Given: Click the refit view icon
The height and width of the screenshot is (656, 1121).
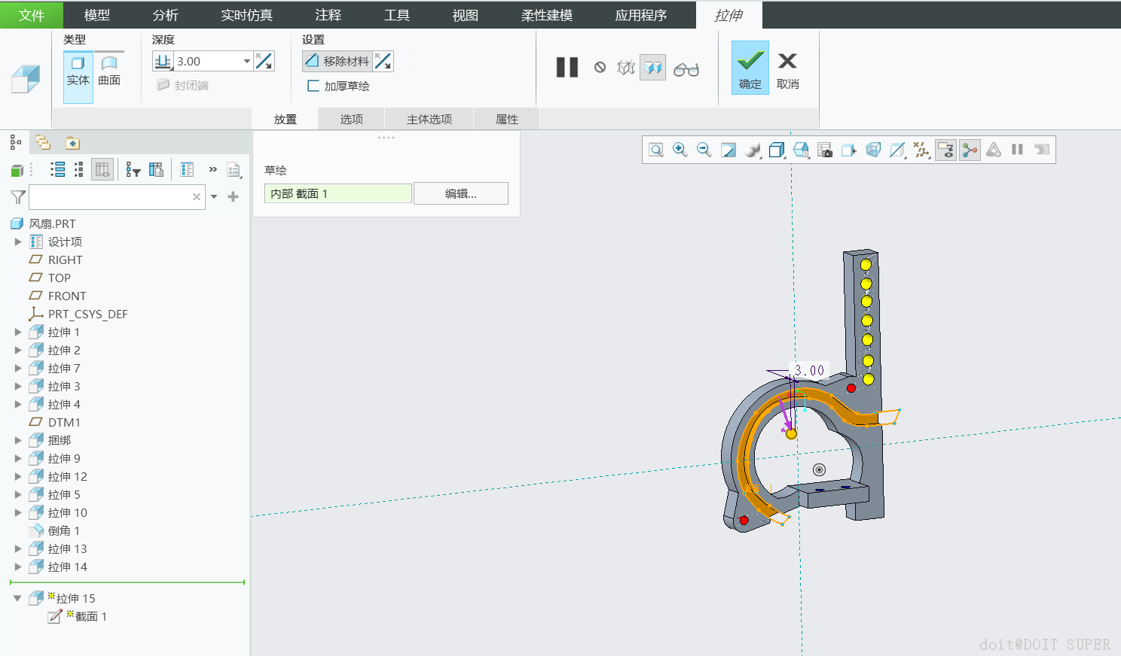Looking at the screenshot, I should point(656,150).
